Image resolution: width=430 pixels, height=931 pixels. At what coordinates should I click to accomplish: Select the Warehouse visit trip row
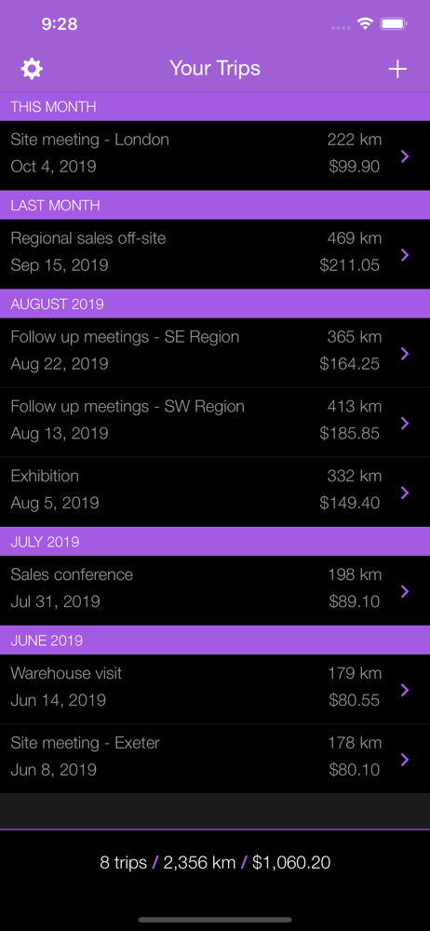tap(215, 689)
